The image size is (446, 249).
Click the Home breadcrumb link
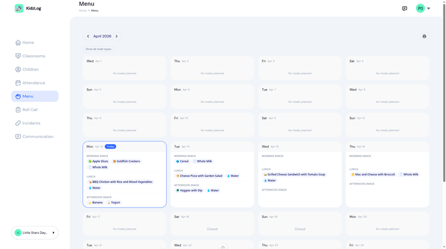tap(83, 11)
